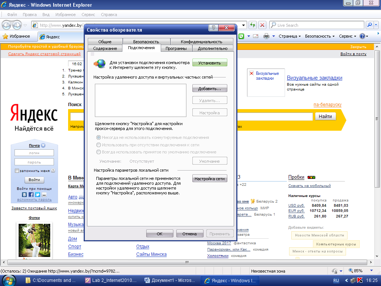The height and width of the screenshot is (286, 381).
Task: Click the red Stop loading icon
Action: click(262, 25)
